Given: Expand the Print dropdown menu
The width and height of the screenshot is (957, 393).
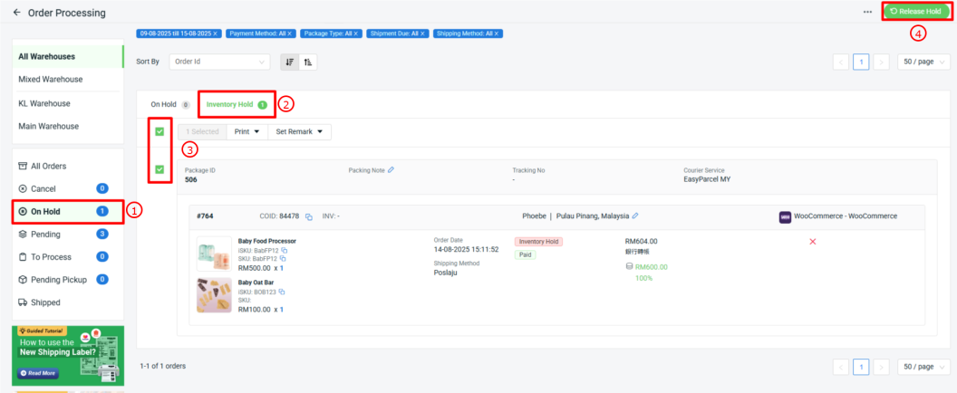Looking at the screenshot, I should click(x=246, y=131).
